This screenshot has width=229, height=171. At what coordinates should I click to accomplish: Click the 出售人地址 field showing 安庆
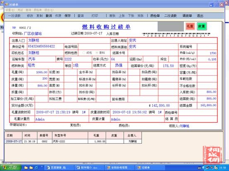[172, 40]
